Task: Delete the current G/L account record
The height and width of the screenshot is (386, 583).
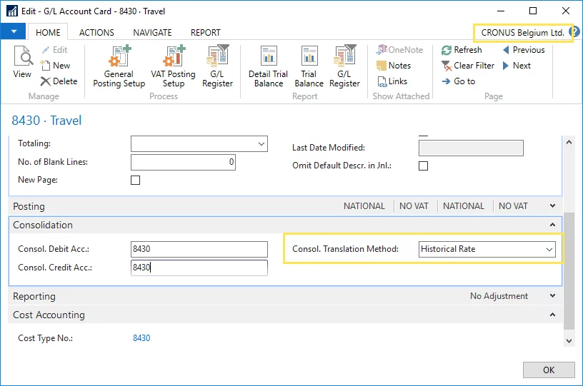Action: point(59,81)
